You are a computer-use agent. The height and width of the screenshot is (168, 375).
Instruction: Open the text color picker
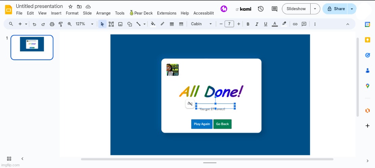click(x=275, y=24)
